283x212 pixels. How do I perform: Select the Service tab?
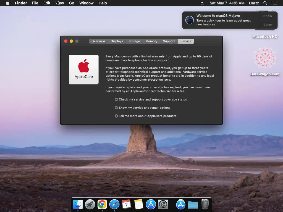pyautogui.click(x=186, y=41)
